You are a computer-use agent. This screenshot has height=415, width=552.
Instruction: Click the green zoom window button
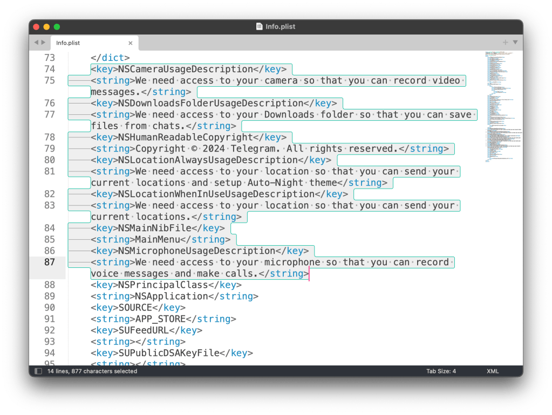[x=57, y=27]
